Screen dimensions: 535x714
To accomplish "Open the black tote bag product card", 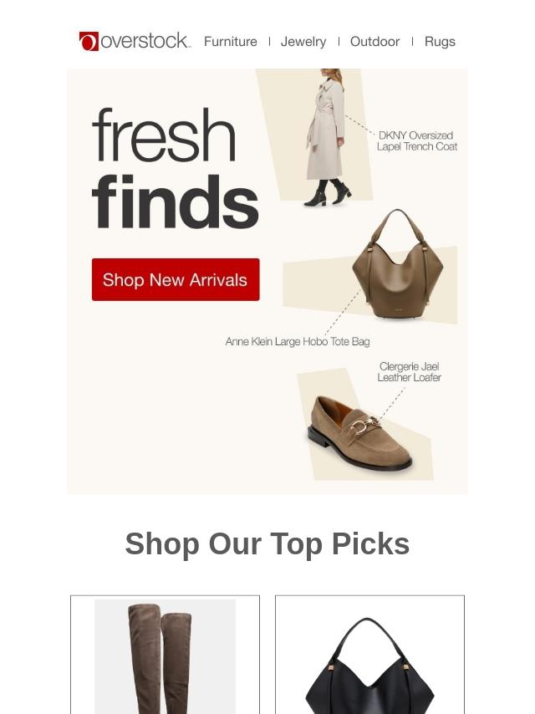I will pyautogui.click(x=369, y=655).
